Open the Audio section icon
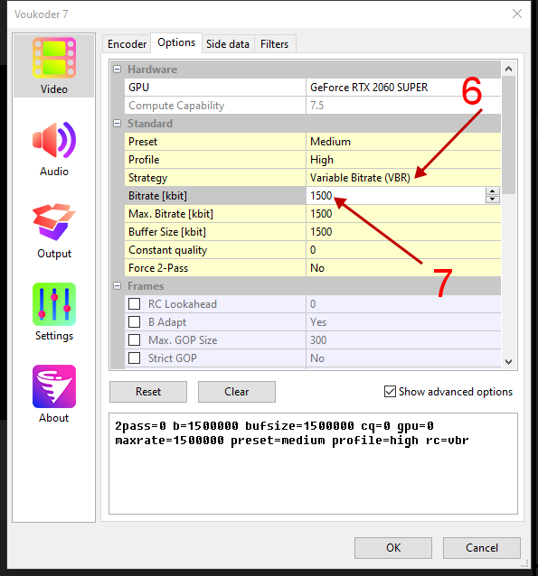This screenshot has width=538, height=576. (x=54, y=140)
